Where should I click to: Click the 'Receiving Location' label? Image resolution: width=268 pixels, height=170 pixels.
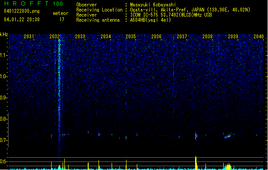[99, 10]
